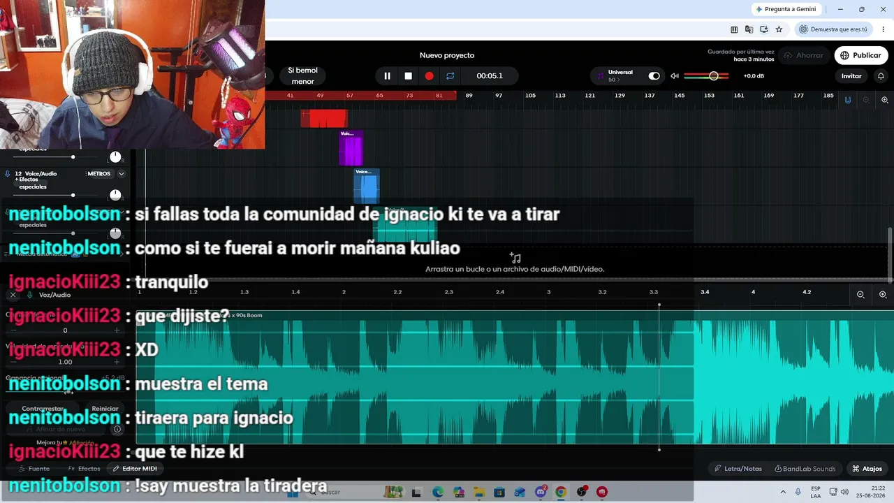Click the Chrome icon in the taskbar
Image resolution: width=894 pixels, height=503 pixels.
561,492
